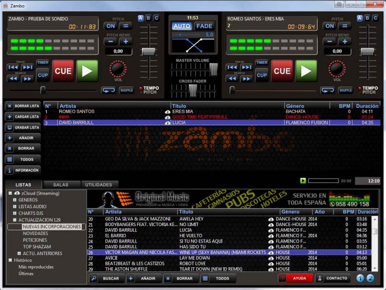Viewport: 386px width, 290px height.
Task: Rewind search on the left deck
Action: pos(13,79)
